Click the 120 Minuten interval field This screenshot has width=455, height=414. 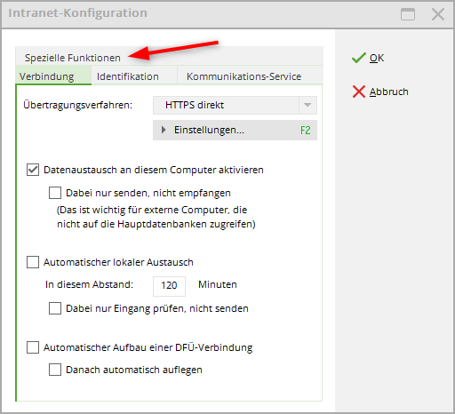click(x=169, y=286)
